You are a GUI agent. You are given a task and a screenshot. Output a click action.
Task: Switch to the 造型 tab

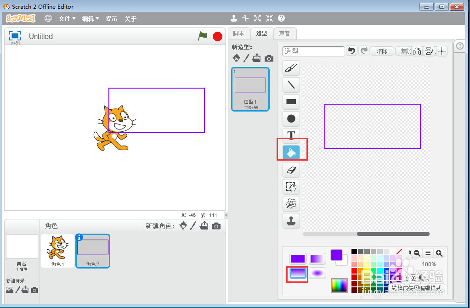point(262,33)
